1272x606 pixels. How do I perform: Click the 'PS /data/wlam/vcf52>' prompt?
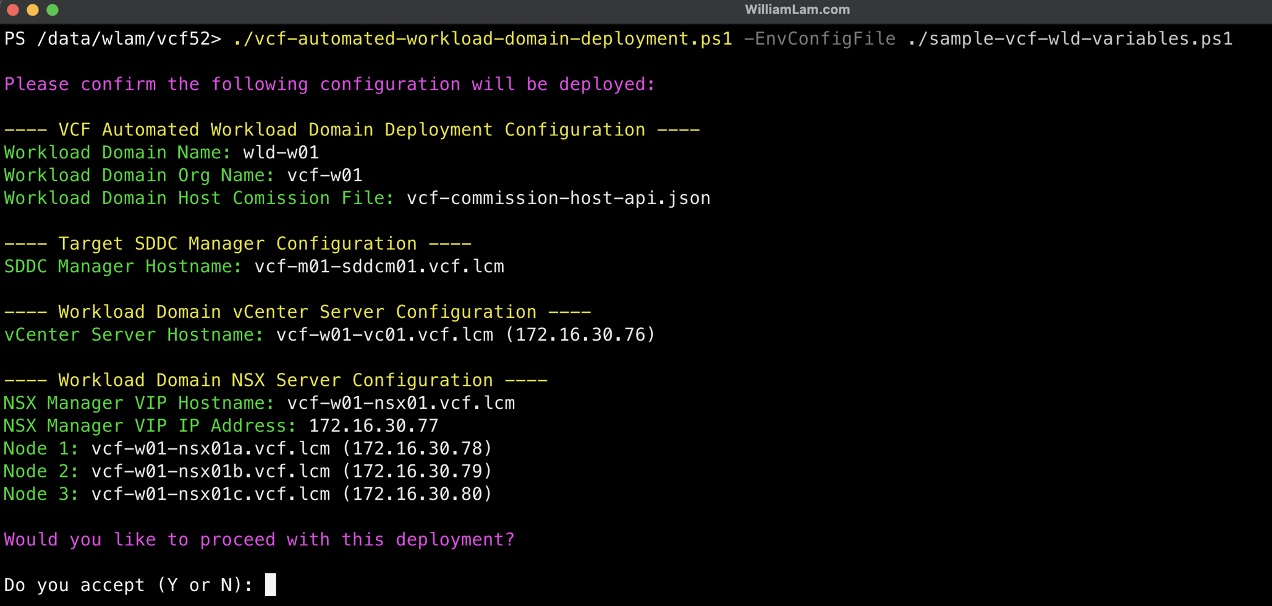pyautogui.click(x=112, y=39)
